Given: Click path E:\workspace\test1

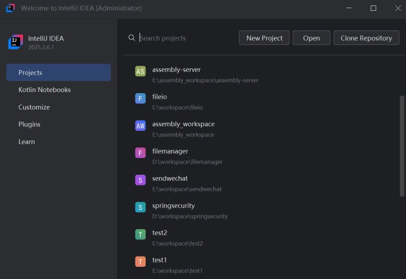Looking at the screenshot, I should pos(178,271).
